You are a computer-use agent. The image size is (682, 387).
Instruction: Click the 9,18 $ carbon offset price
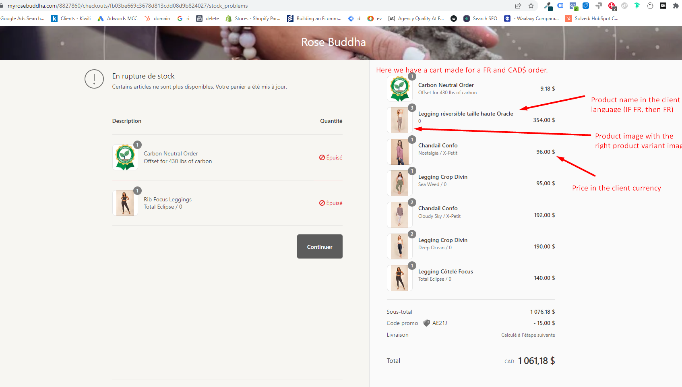[x=548, y=89]
